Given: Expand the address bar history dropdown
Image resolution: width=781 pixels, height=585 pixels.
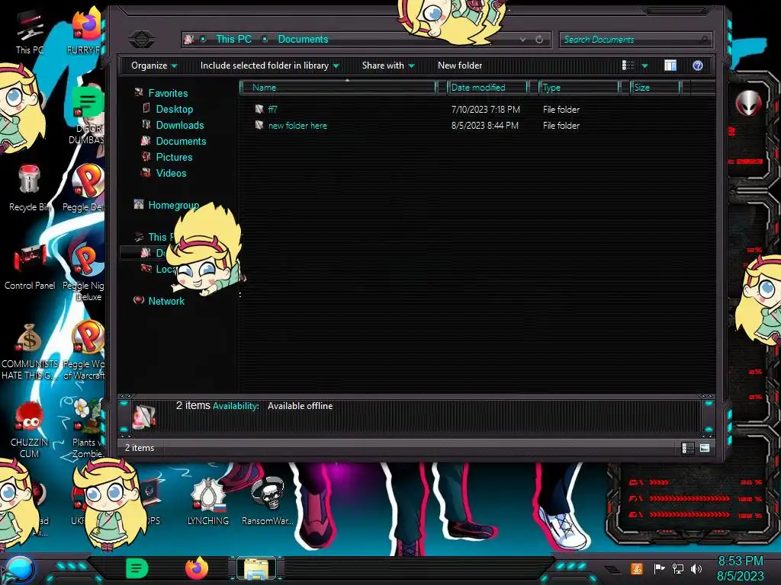Looking at the screenshot, I should 522,40.
